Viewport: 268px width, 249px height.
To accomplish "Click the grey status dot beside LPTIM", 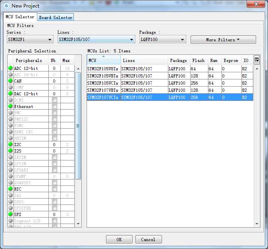I will (x=10, y=163).
